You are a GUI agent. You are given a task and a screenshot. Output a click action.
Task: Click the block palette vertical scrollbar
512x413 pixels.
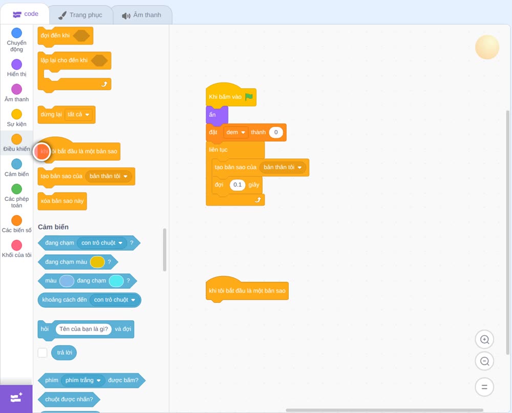(164, 250)
